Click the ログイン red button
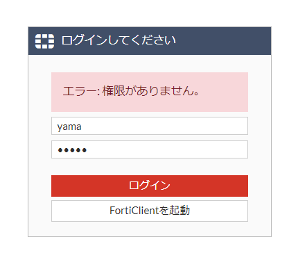The image size is (298, 260). (x=150, y=186)
